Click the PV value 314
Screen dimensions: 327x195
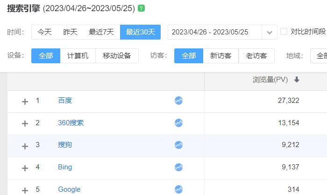(293, 189)
